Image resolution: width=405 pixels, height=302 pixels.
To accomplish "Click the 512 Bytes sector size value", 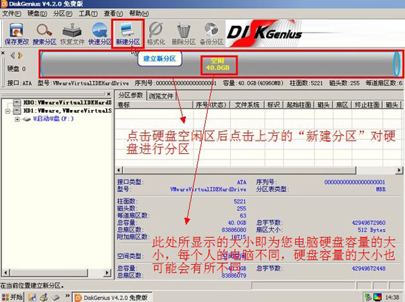I will coord(371,230).
